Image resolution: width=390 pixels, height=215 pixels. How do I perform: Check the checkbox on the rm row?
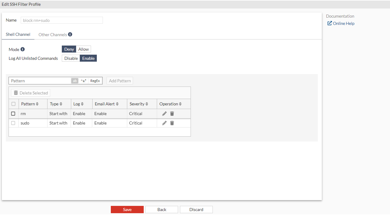13,113
